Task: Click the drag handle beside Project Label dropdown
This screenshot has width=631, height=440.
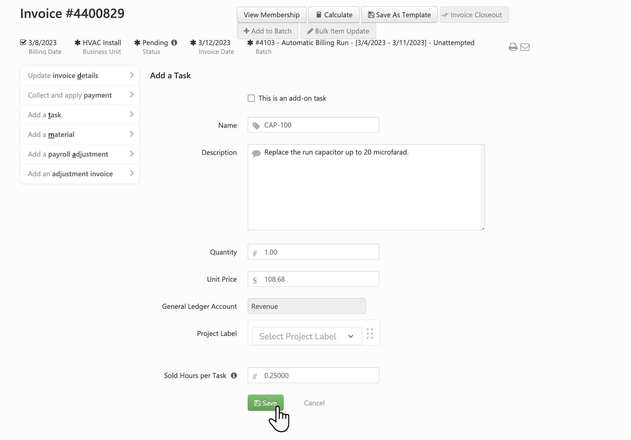Action: pos(370,334)
